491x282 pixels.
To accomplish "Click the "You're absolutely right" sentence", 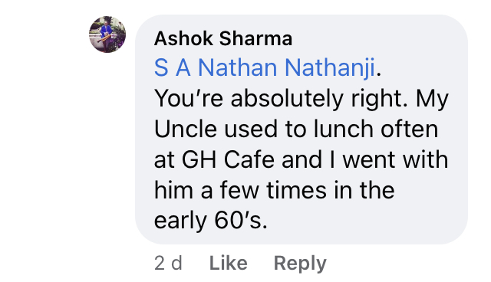I will 281,99.
